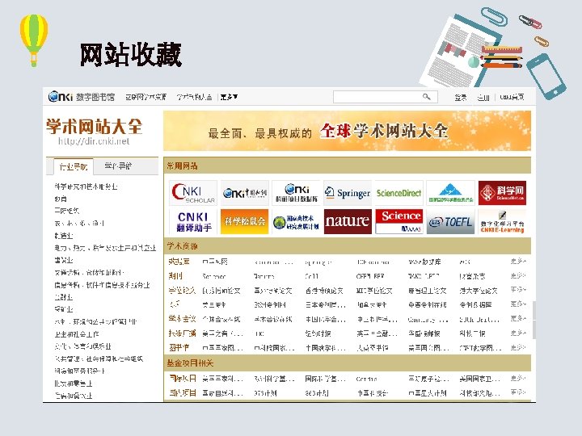Click the 常用网站 section header
The height and width of the screenshot is (436, 582).
pyautogui.click(x=182, y=166)
